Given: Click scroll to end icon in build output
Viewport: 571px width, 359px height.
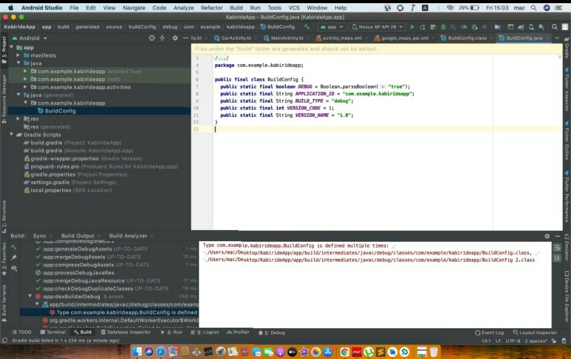Looking at the screenshot, I should coord(557,258).
